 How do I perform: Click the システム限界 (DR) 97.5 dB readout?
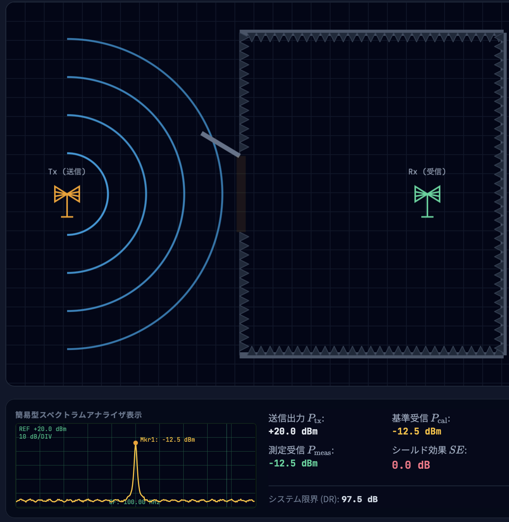coord(323,499)
